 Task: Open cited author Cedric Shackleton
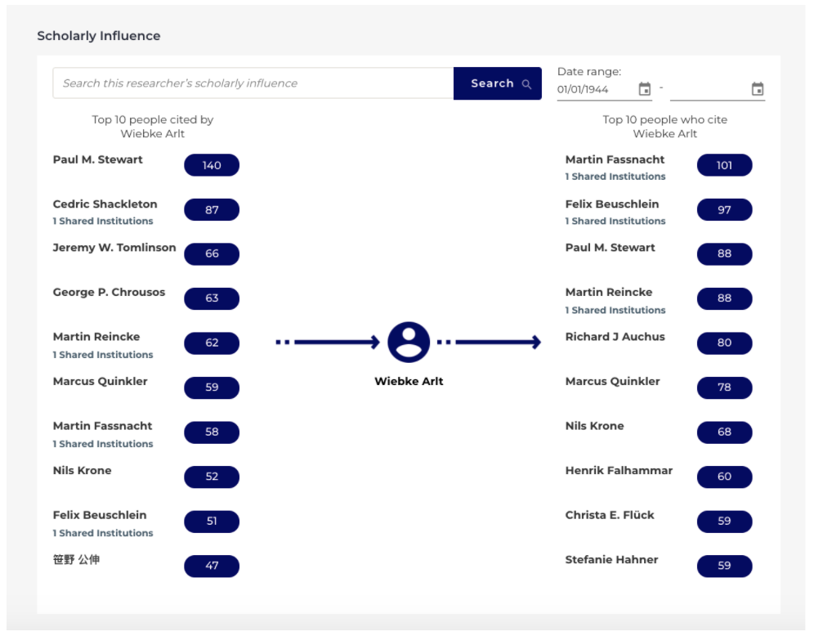tap(105, 204)
